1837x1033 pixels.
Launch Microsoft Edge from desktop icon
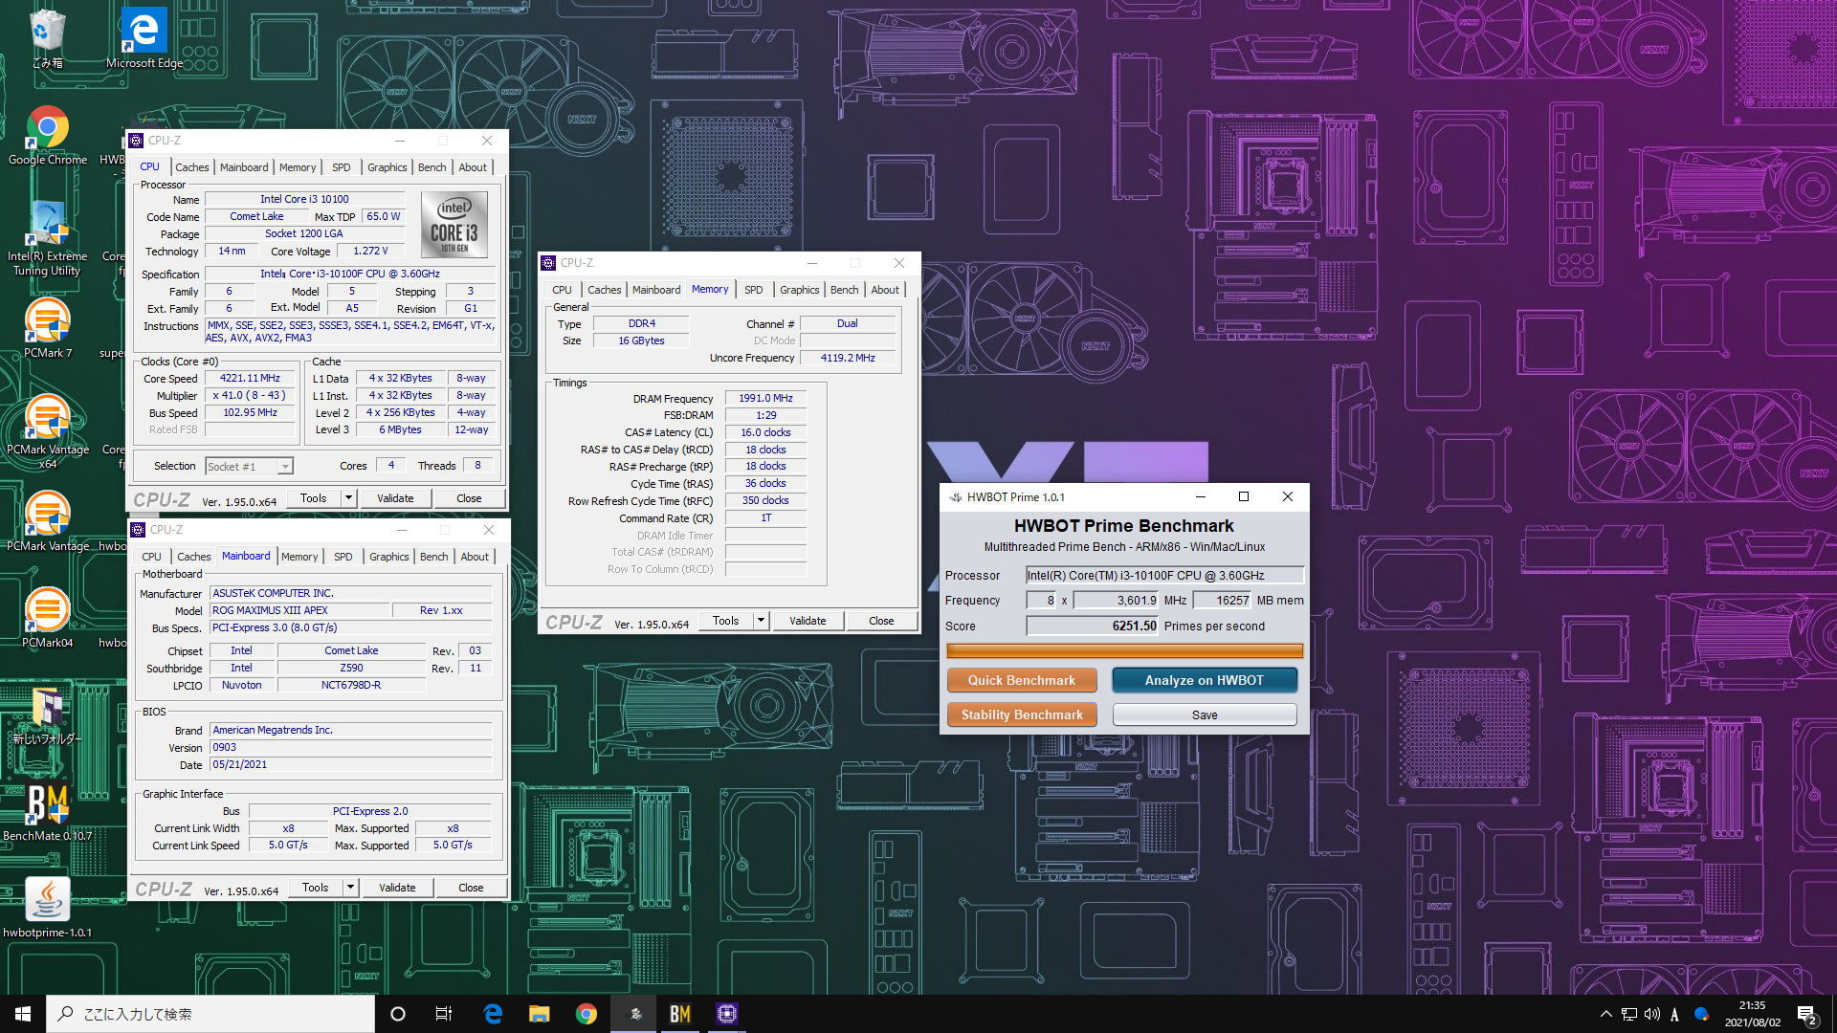(x=144, y=38)
